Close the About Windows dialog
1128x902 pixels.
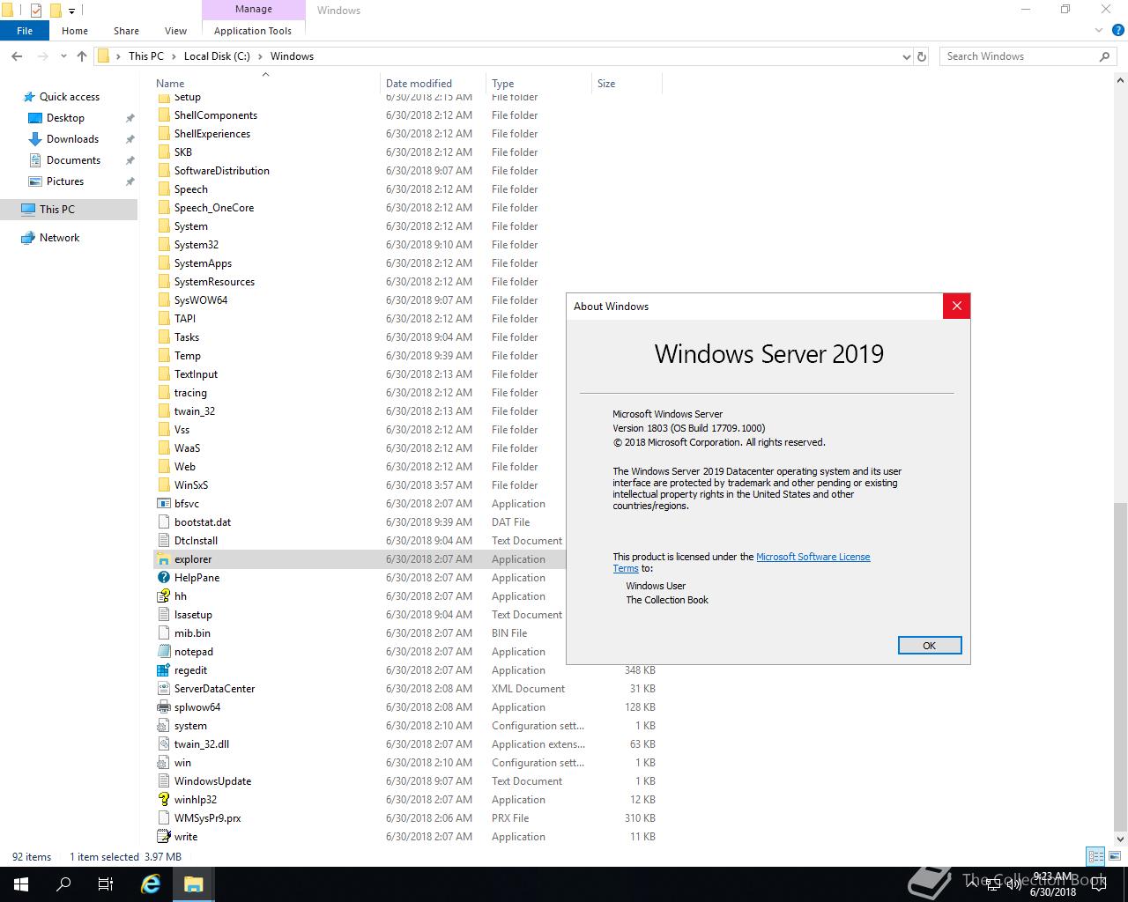coord(956,307)
